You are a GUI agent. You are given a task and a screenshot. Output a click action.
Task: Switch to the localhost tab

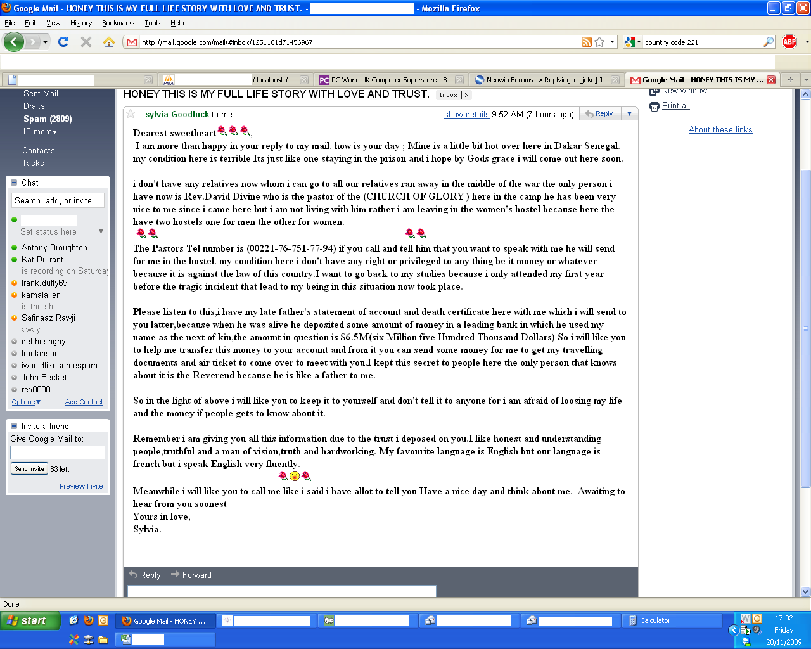(234, 80)
